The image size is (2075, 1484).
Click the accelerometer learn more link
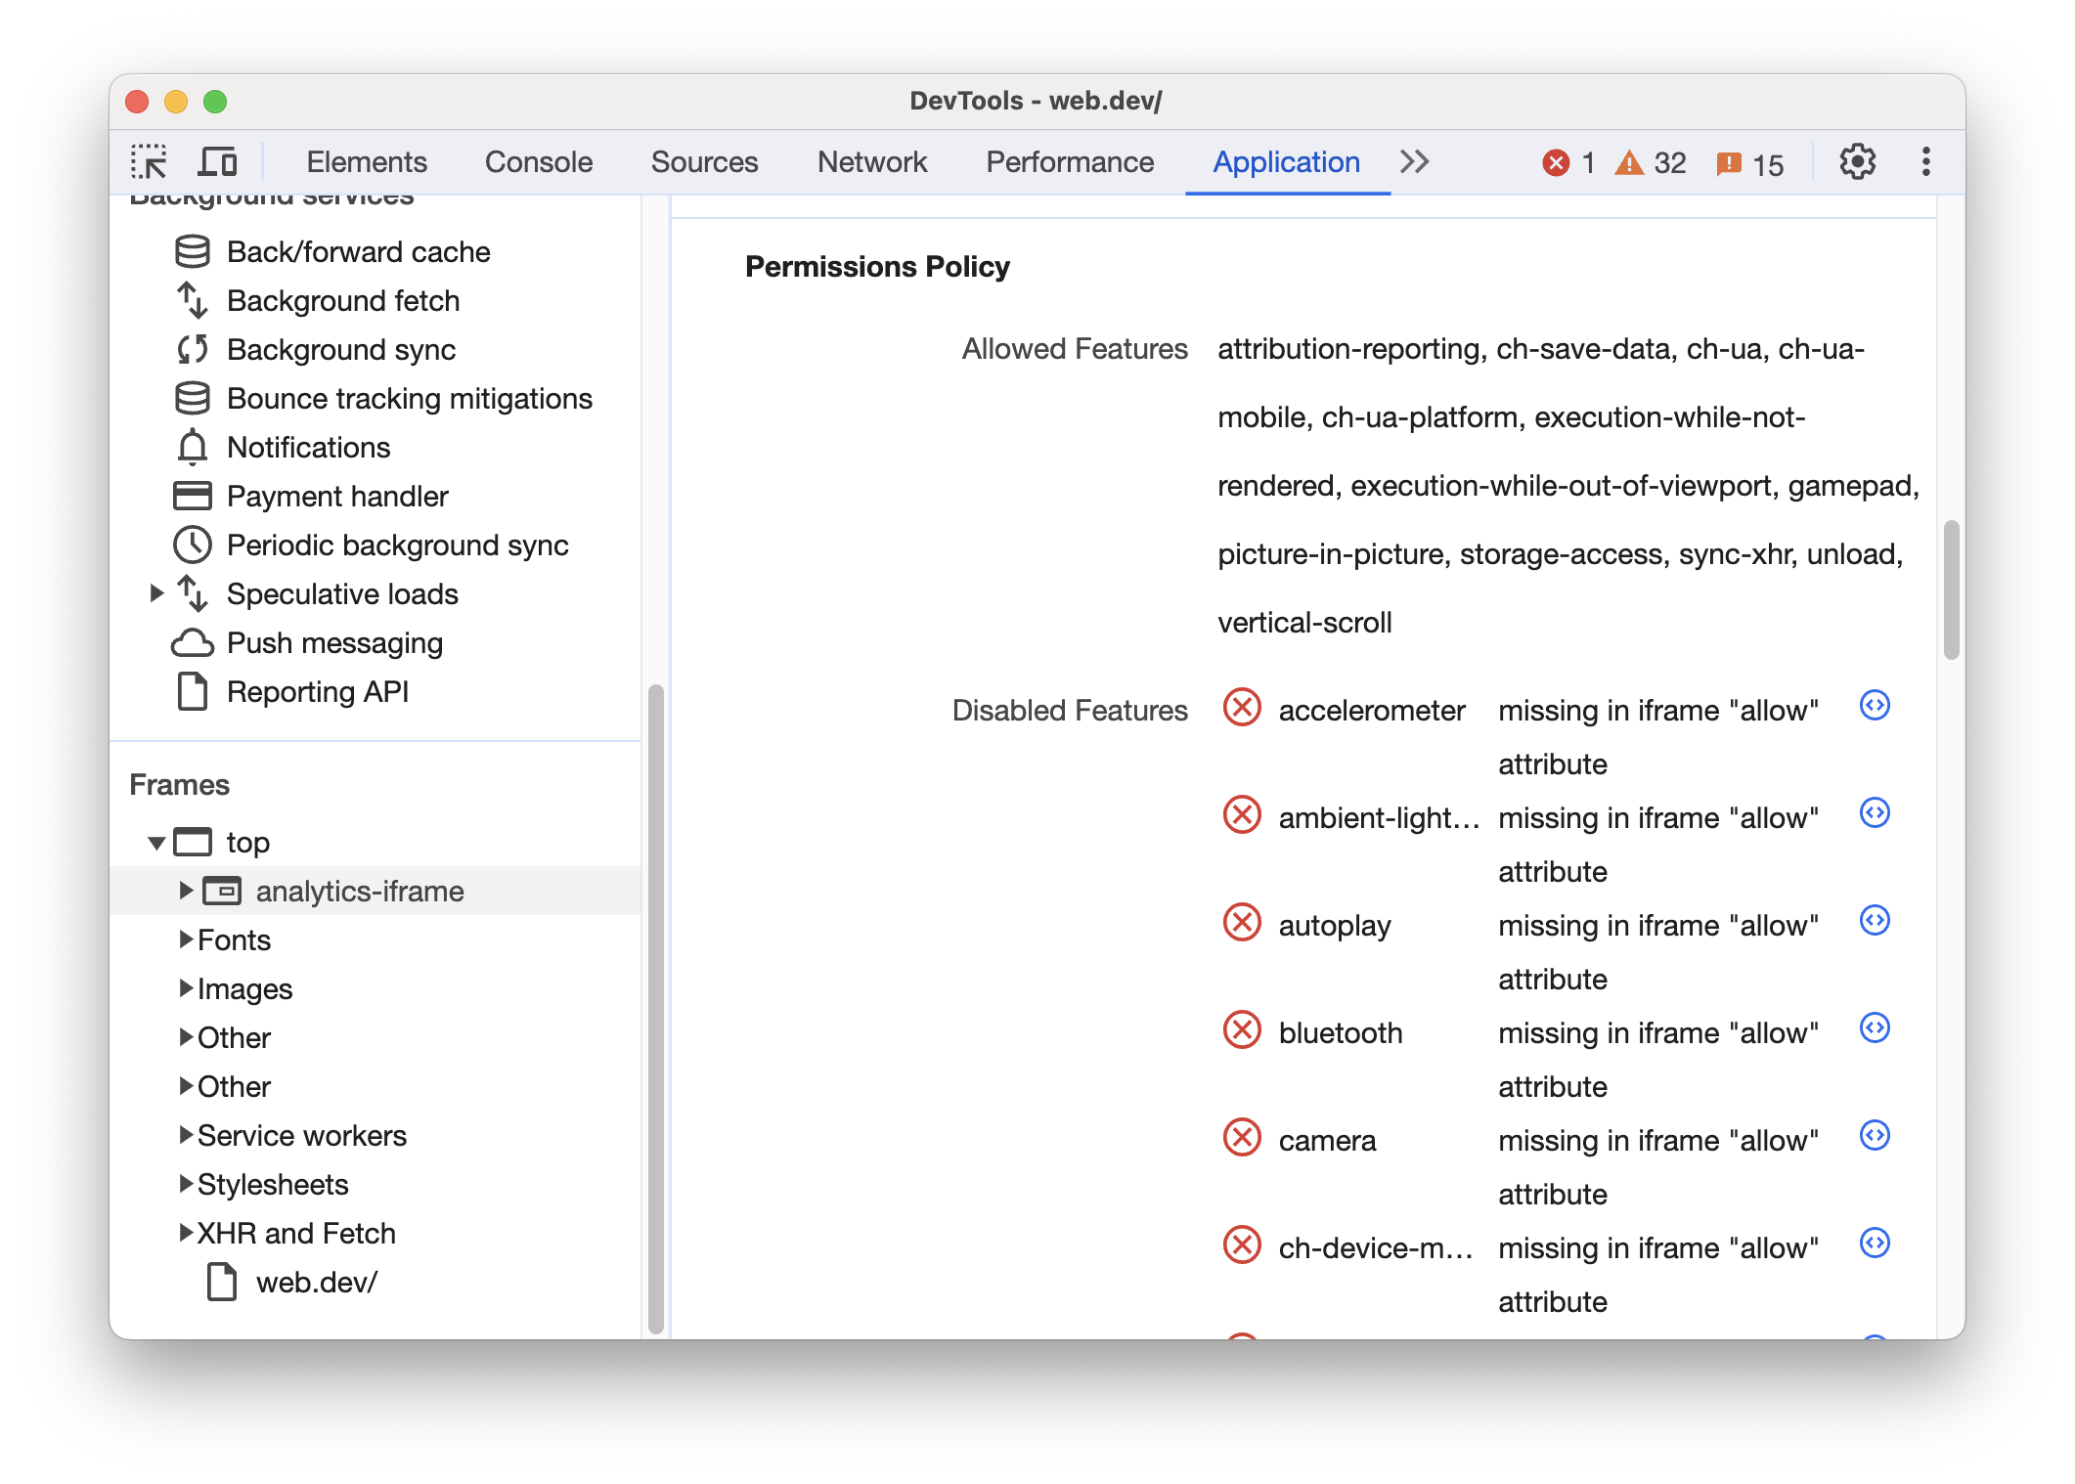[1875, 707]
